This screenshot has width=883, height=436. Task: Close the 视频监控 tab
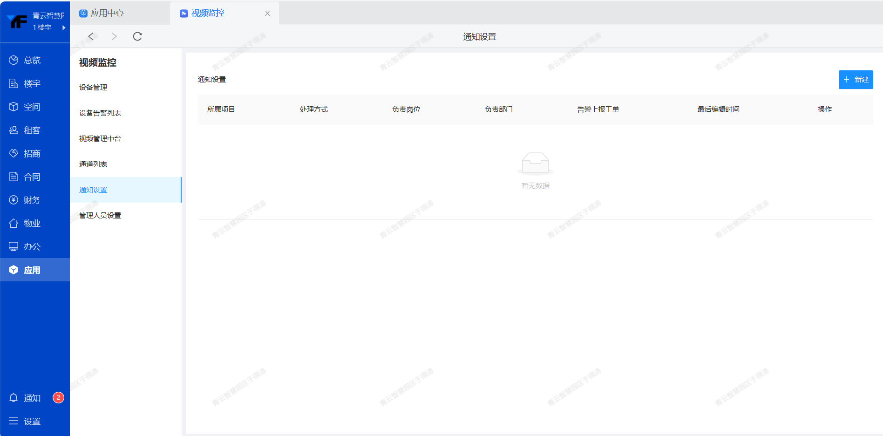tap(267, 14)
